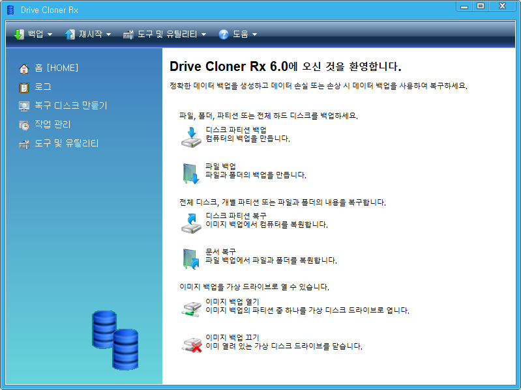Image resolution: width=521 pixels, height=390 pixels.
Task: Click the monitor icon beside 복구 디스크 만들기
Action: click(24, 106)
